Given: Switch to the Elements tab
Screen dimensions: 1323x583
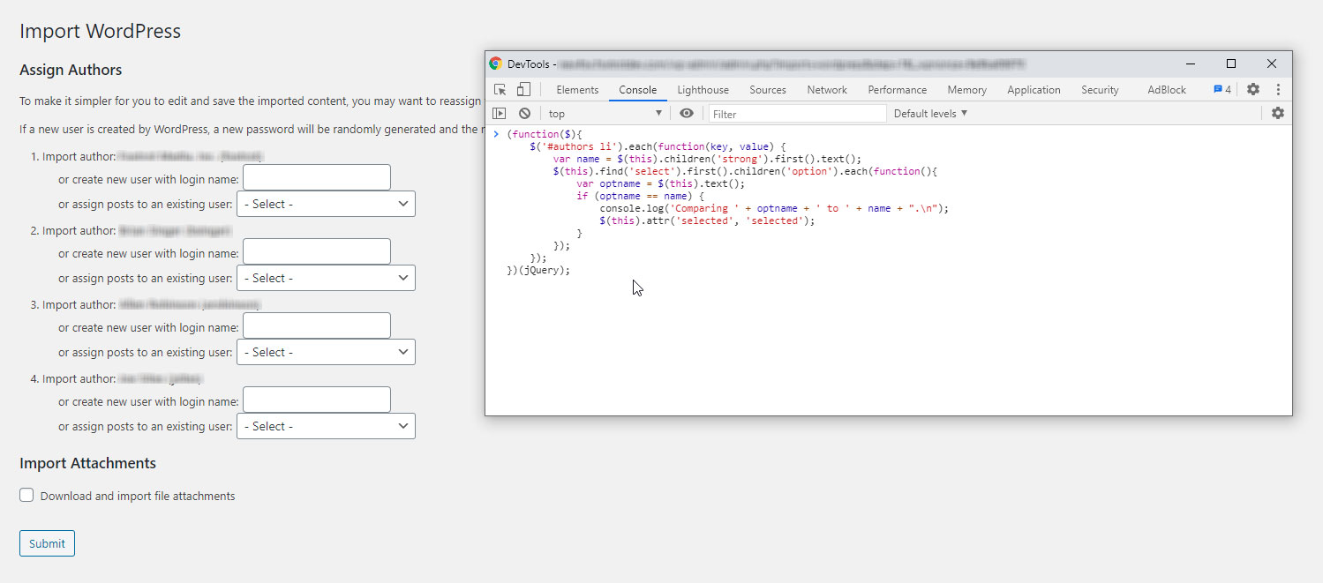Looking at the screenshot, I should [577, 90].
